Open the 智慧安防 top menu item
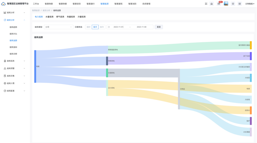 77,4
